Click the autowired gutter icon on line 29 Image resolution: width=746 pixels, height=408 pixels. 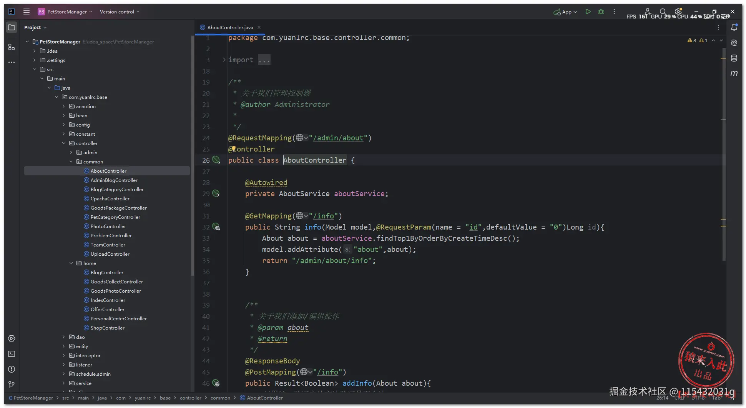[x=216, y=193]
